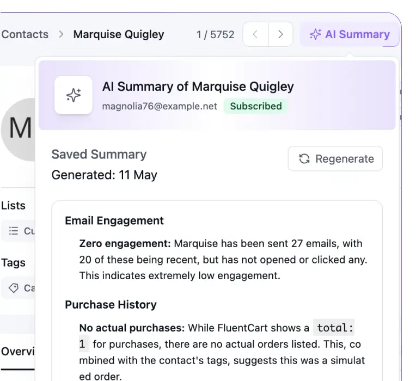The image size is (416, 381).
Task: Click the list icon under Lists
Action: pos(14,231)
